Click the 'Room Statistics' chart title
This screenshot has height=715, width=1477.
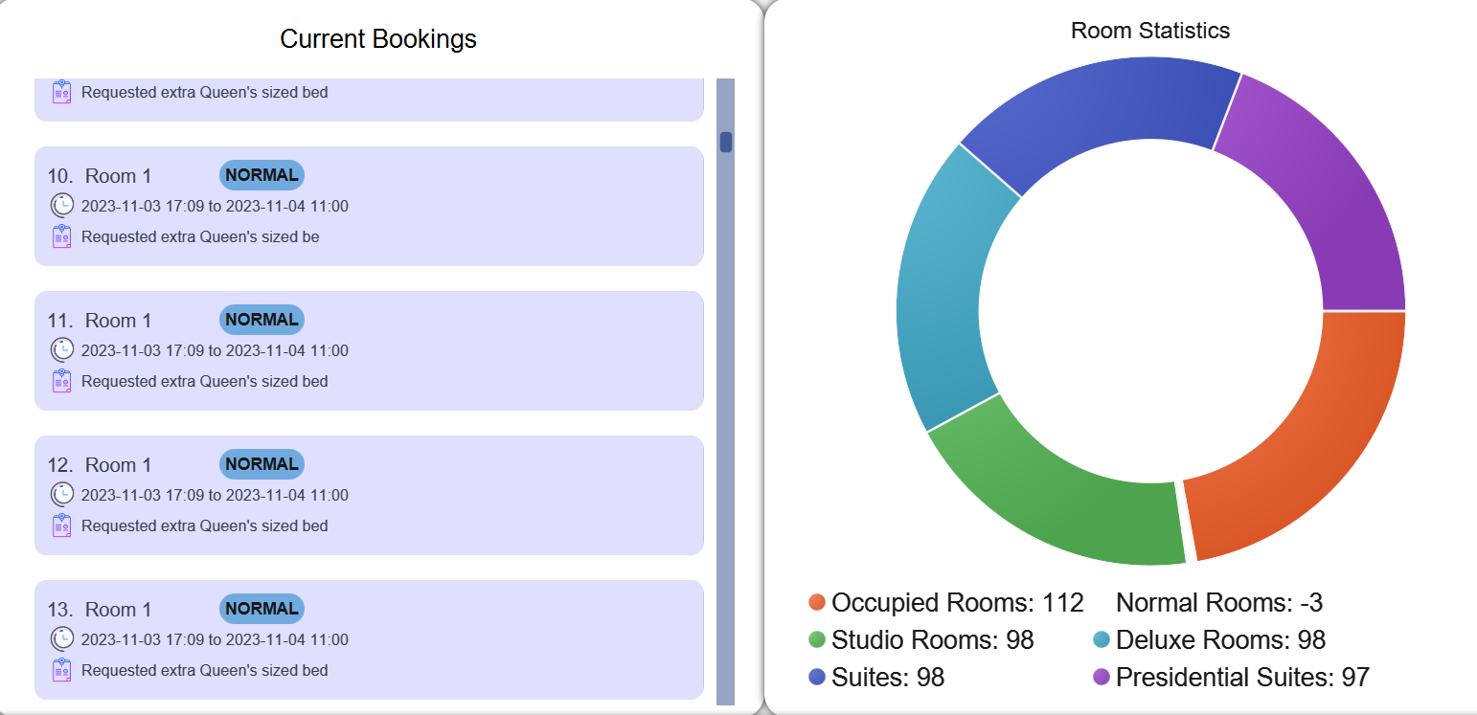click(x=1150, y=31)
